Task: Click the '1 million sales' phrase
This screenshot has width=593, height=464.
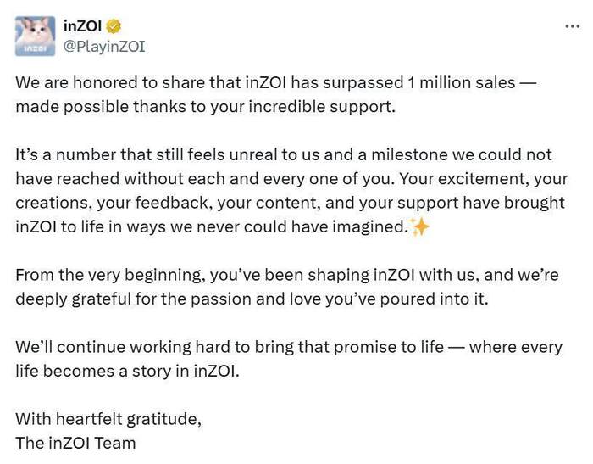Action: click(x=462, y=82)
